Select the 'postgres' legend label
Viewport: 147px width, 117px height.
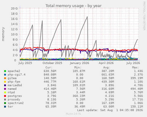coord(15,96)
